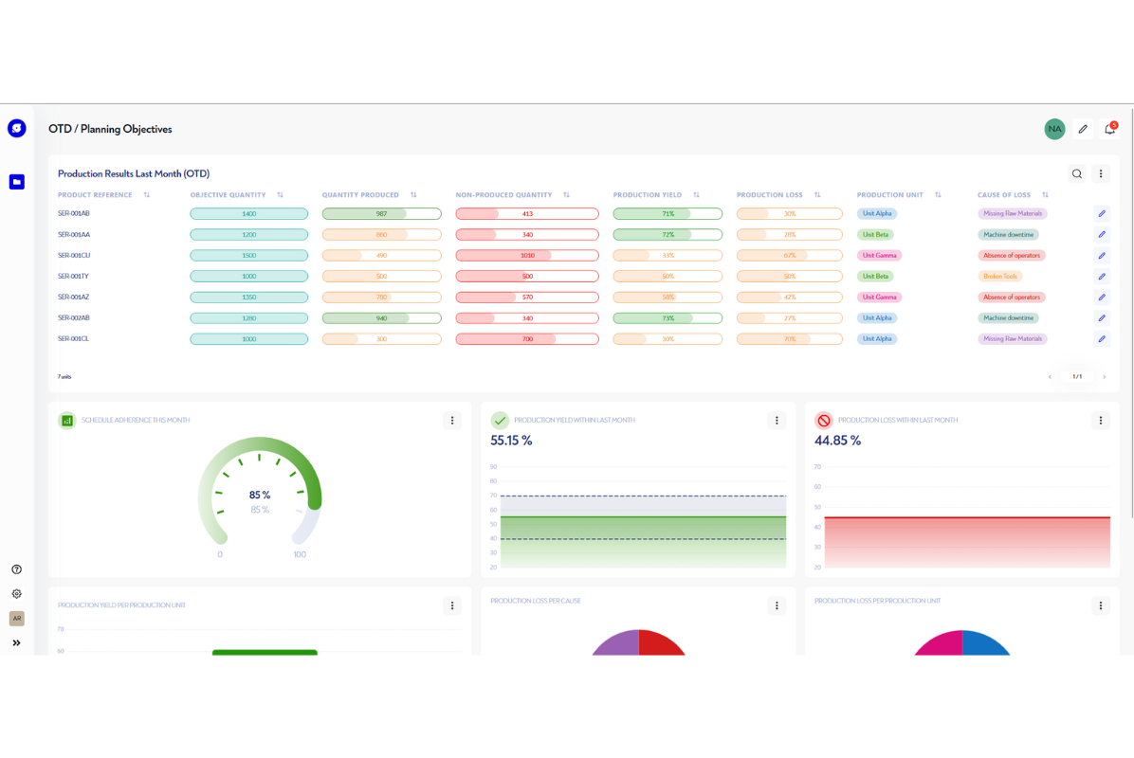The height and width of the screenshot is (758, 1134).
Task: Open Schedule Adherence card options menu
Action: coord(452,421)
